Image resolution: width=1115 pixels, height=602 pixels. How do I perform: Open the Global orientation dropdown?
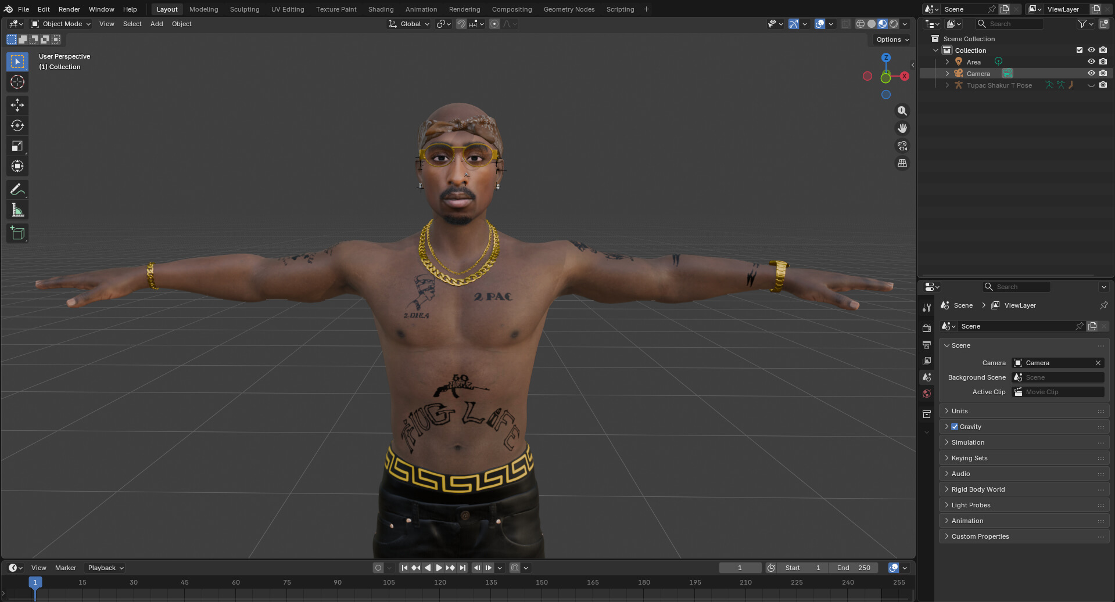click(x=409, y=24)
